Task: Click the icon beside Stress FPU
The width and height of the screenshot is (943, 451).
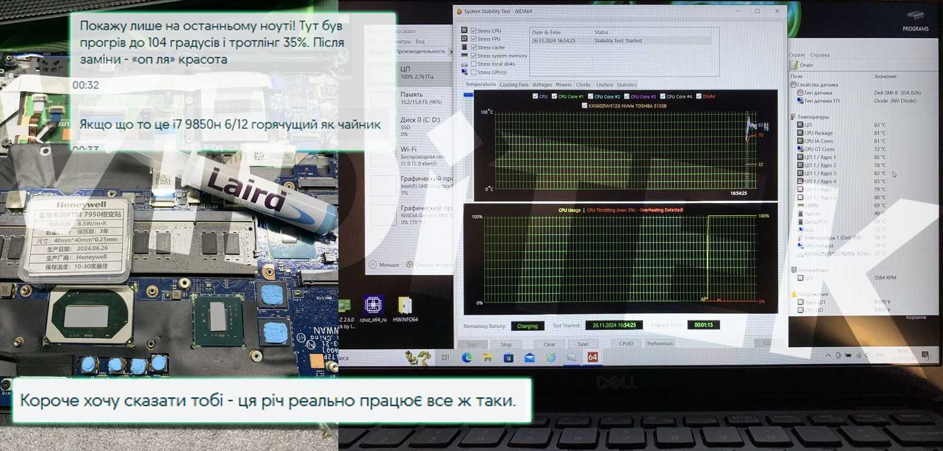Action: click(x=465, y=39)
